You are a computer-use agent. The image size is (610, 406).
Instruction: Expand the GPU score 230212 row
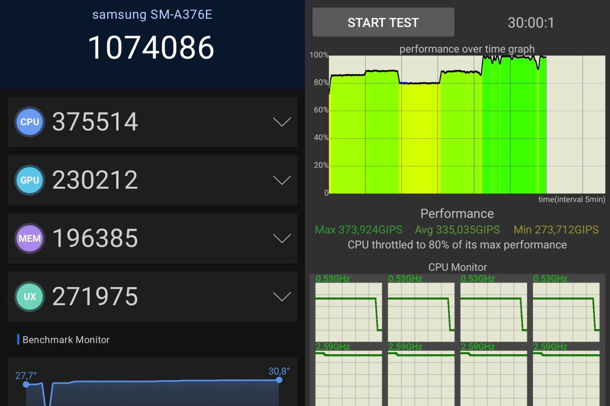[282, 180]
